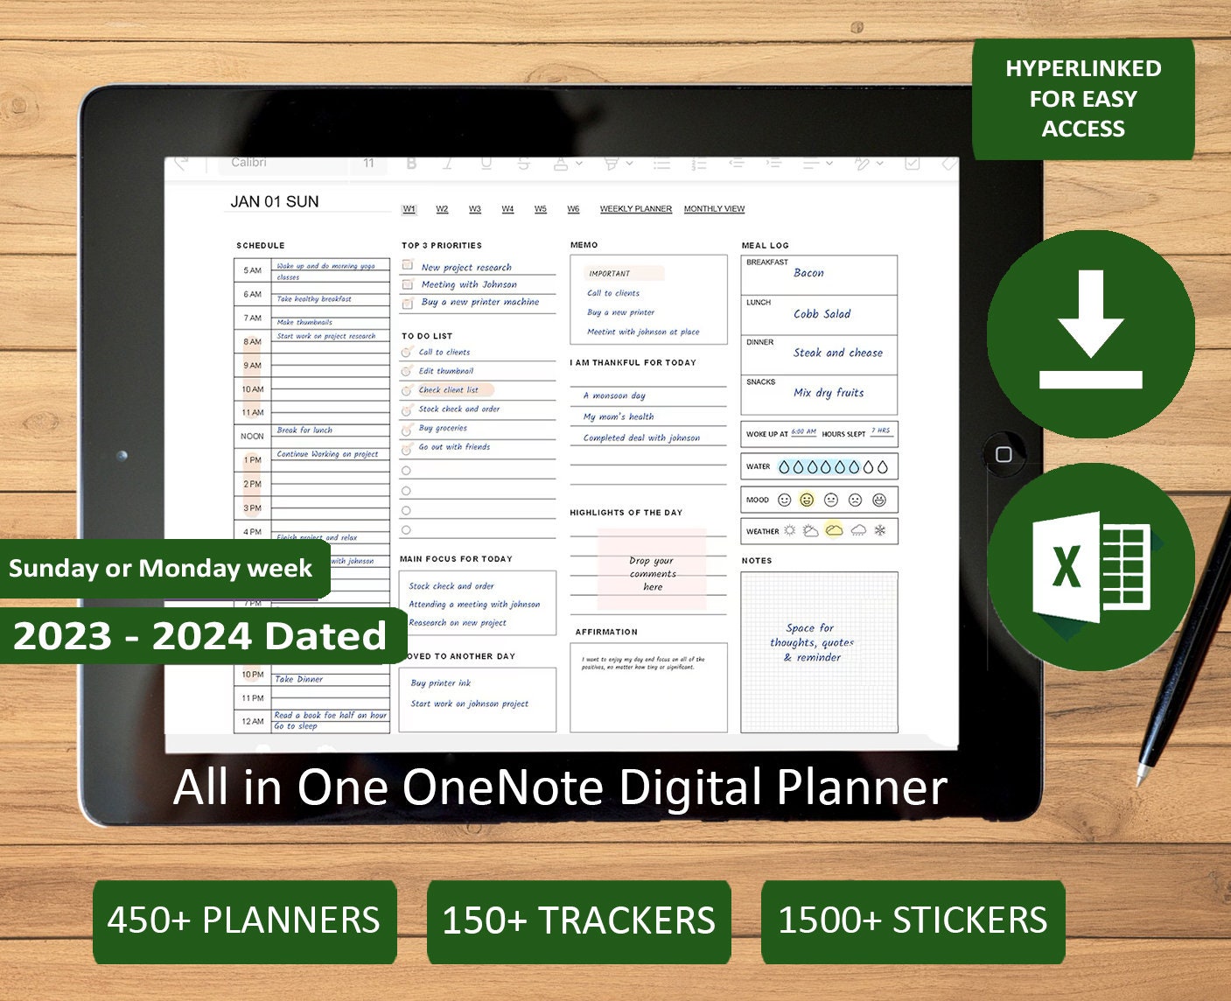Select the yellow-highlighted cloudy weather icon
This screenshot has width=1231, height=1001.
[834, 530]
